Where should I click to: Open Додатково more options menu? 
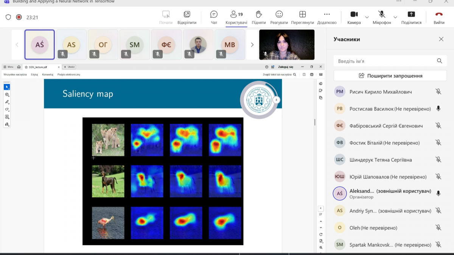point(327,17)
